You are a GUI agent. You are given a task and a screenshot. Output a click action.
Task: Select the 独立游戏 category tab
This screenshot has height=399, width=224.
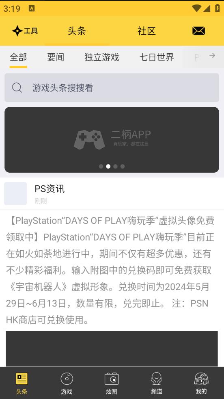point(102,57)
